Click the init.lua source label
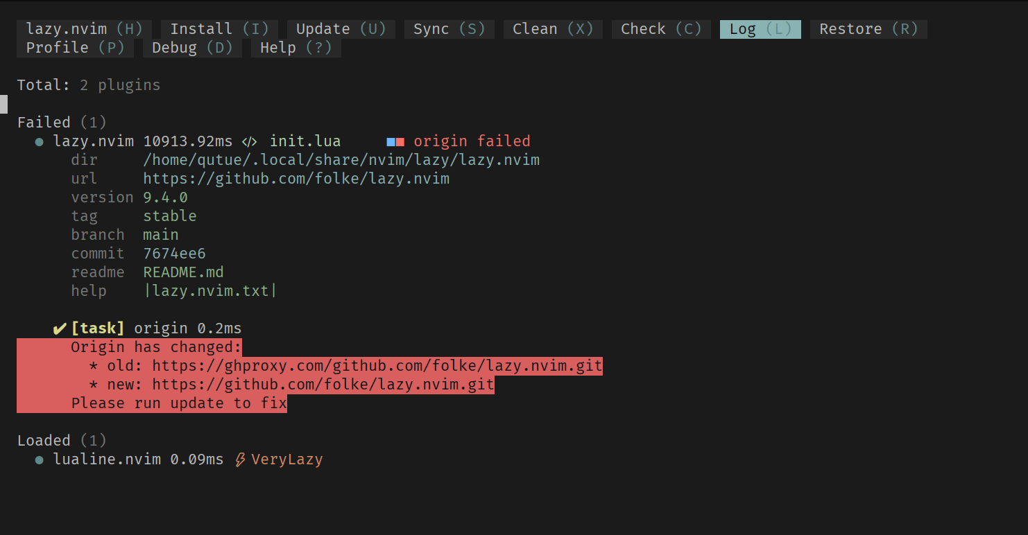 305,141
